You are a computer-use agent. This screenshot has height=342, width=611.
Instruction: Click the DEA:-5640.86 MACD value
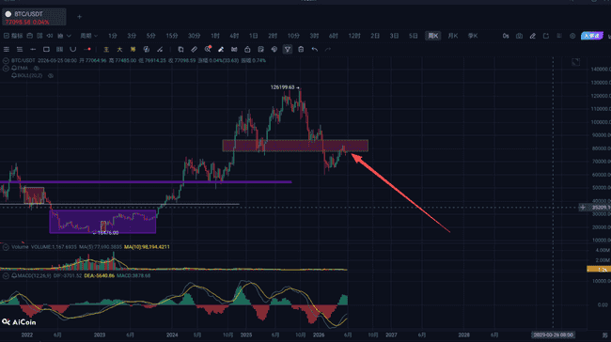(x=100, y=276)
